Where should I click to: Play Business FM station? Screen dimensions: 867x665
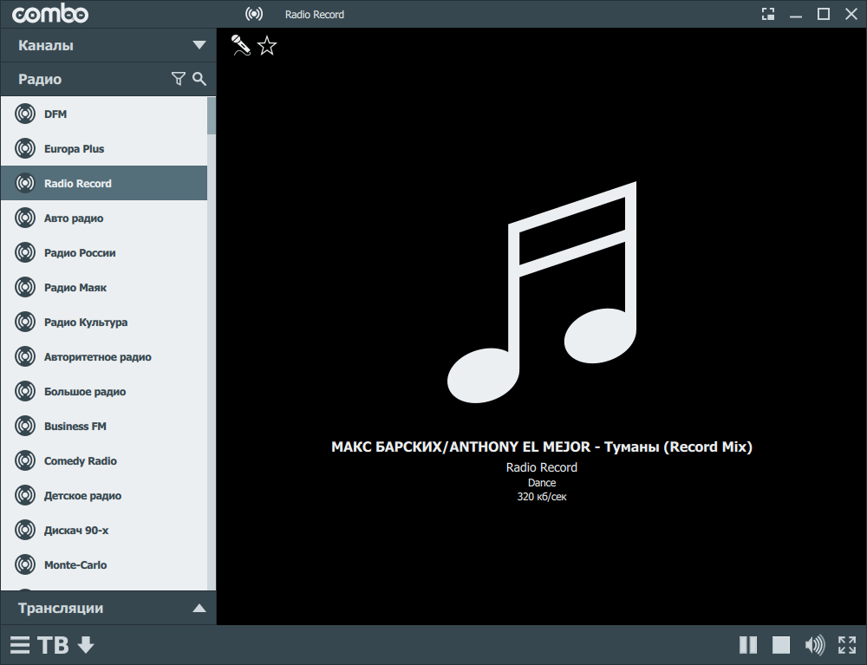tap(104, 427)
